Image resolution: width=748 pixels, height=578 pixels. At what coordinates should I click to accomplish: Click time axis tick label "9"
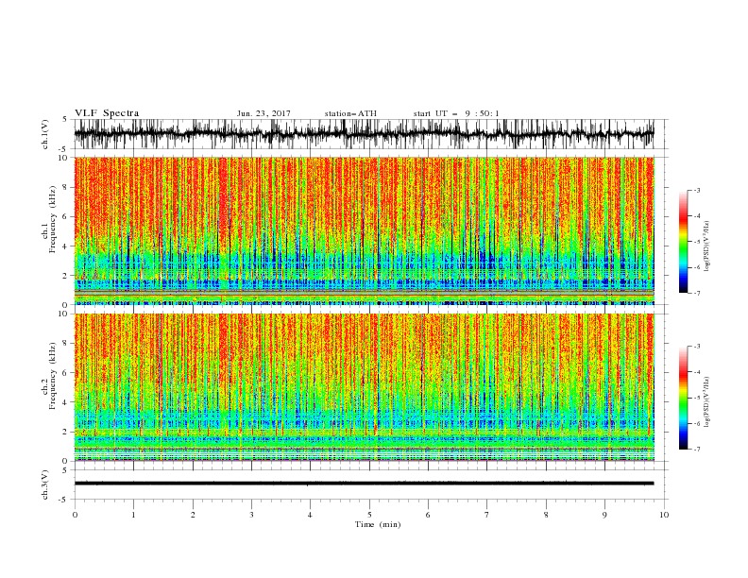point(604,515)
